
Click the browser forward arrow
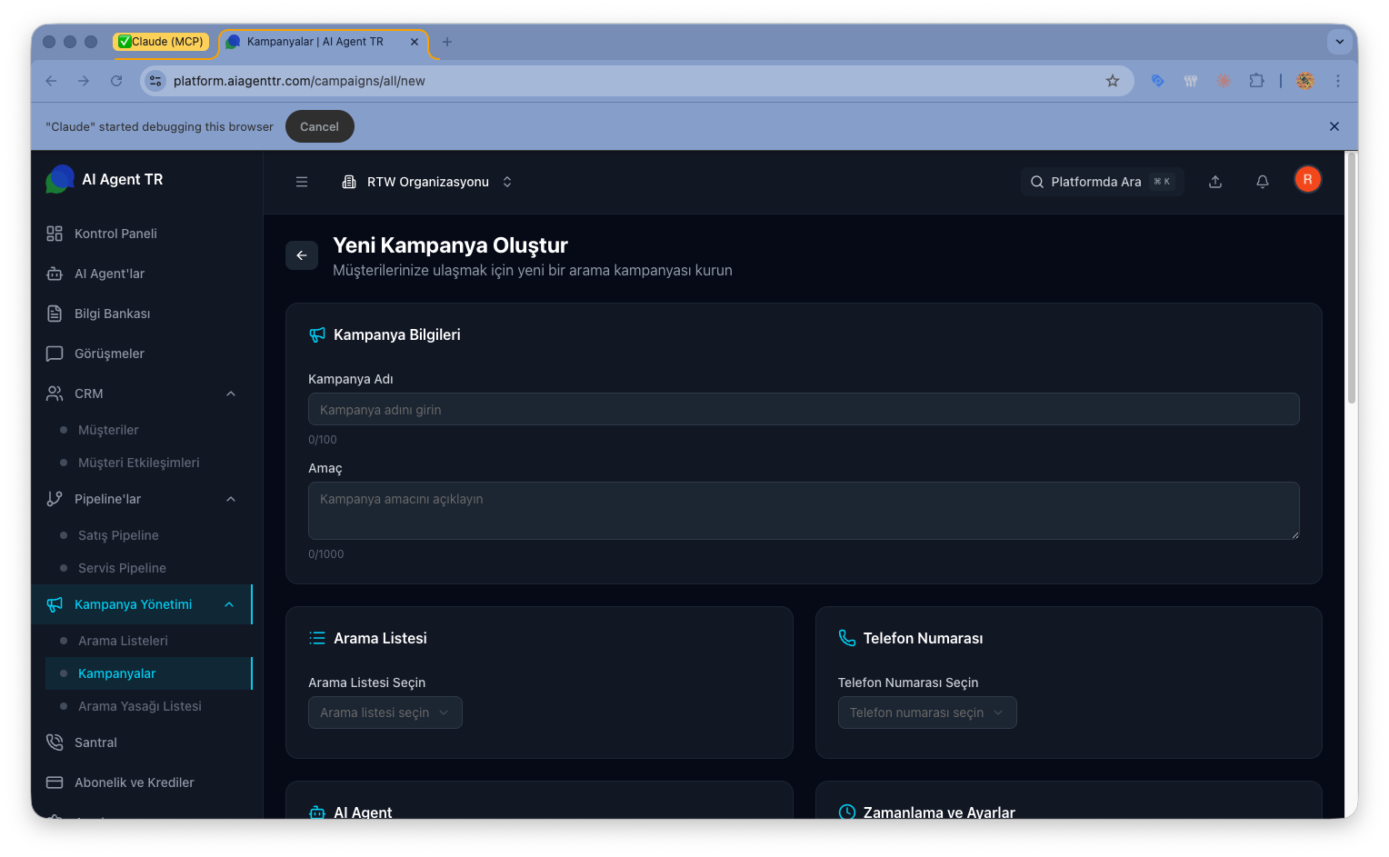click(x=84, y=81)
